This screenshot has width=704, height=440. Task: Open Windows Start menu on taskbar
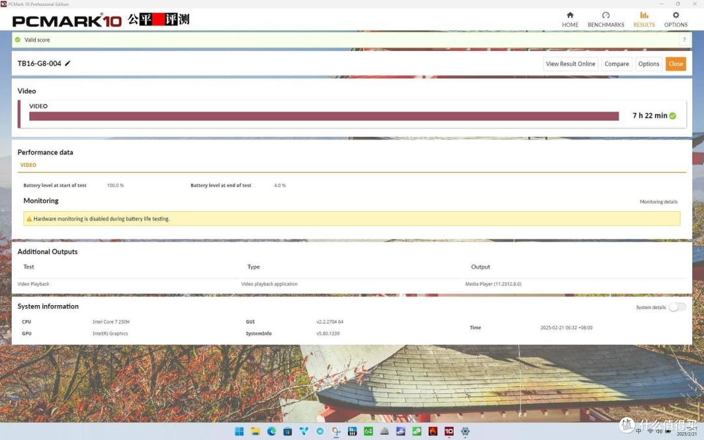tap(239, 431)
